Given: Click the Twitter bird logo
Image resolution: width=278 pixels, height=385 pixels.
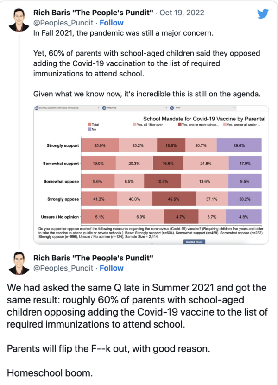Looking at the screenshot, I should point(263,14).
